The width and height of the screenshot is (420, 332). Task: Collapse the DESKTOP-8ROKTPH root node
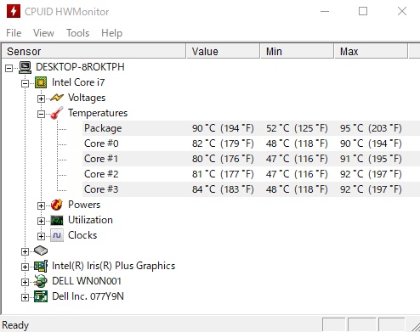click(x=9, y=68)
